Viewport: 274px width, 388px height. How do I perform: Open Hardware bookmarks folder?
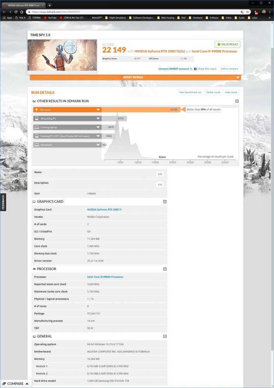(x=196, y=18)
